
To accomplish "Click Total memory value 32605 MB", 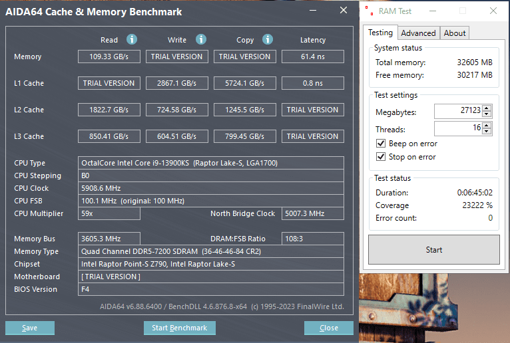I will point(475,62).
